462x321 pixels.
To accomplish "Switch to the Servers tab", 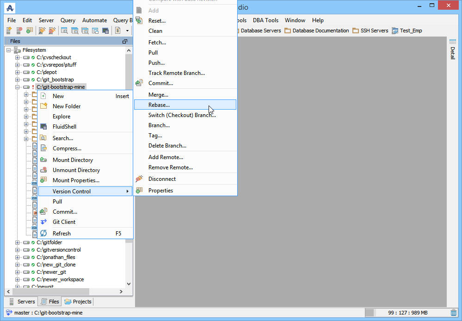I will coord(22,302).
